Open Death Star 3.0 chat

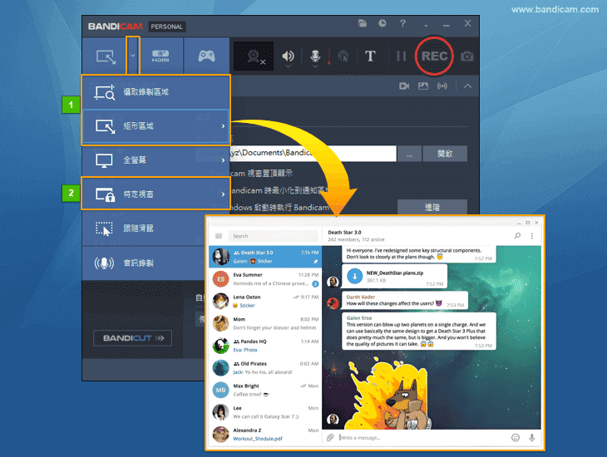pos(265,257)
